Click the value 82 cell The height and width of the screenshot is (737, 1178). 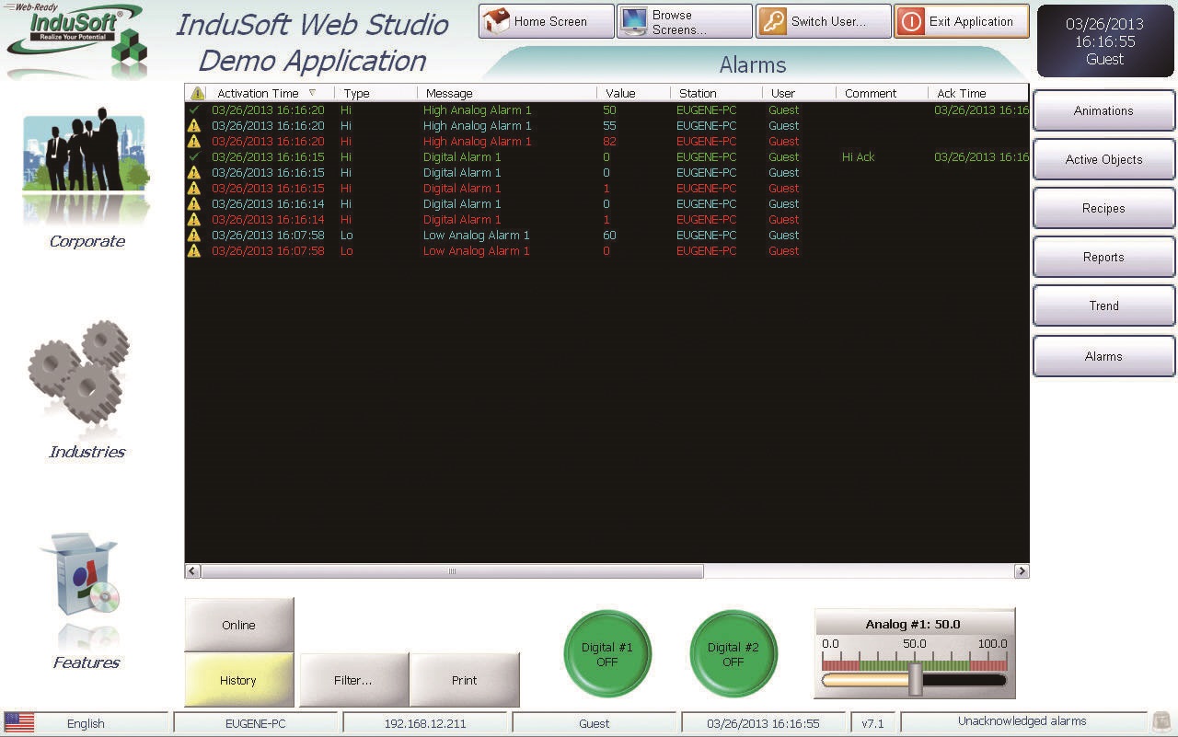pyautogui.click(x=609, y=141)
